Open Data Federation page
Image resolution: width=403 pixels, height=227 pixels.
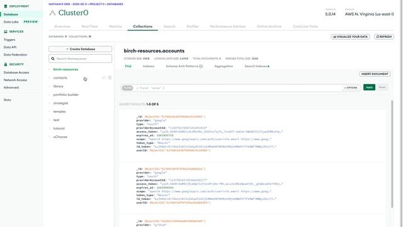pyautogui.click(x=15, y=55)
